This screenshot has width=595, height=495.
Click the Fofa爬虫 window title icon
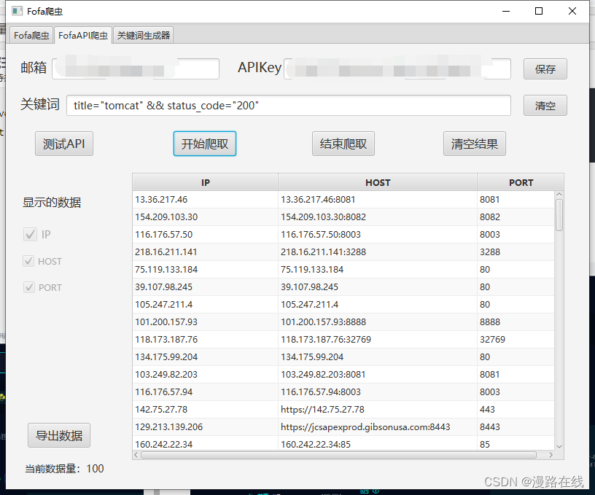pyautogui.click(x=17, y=11)
